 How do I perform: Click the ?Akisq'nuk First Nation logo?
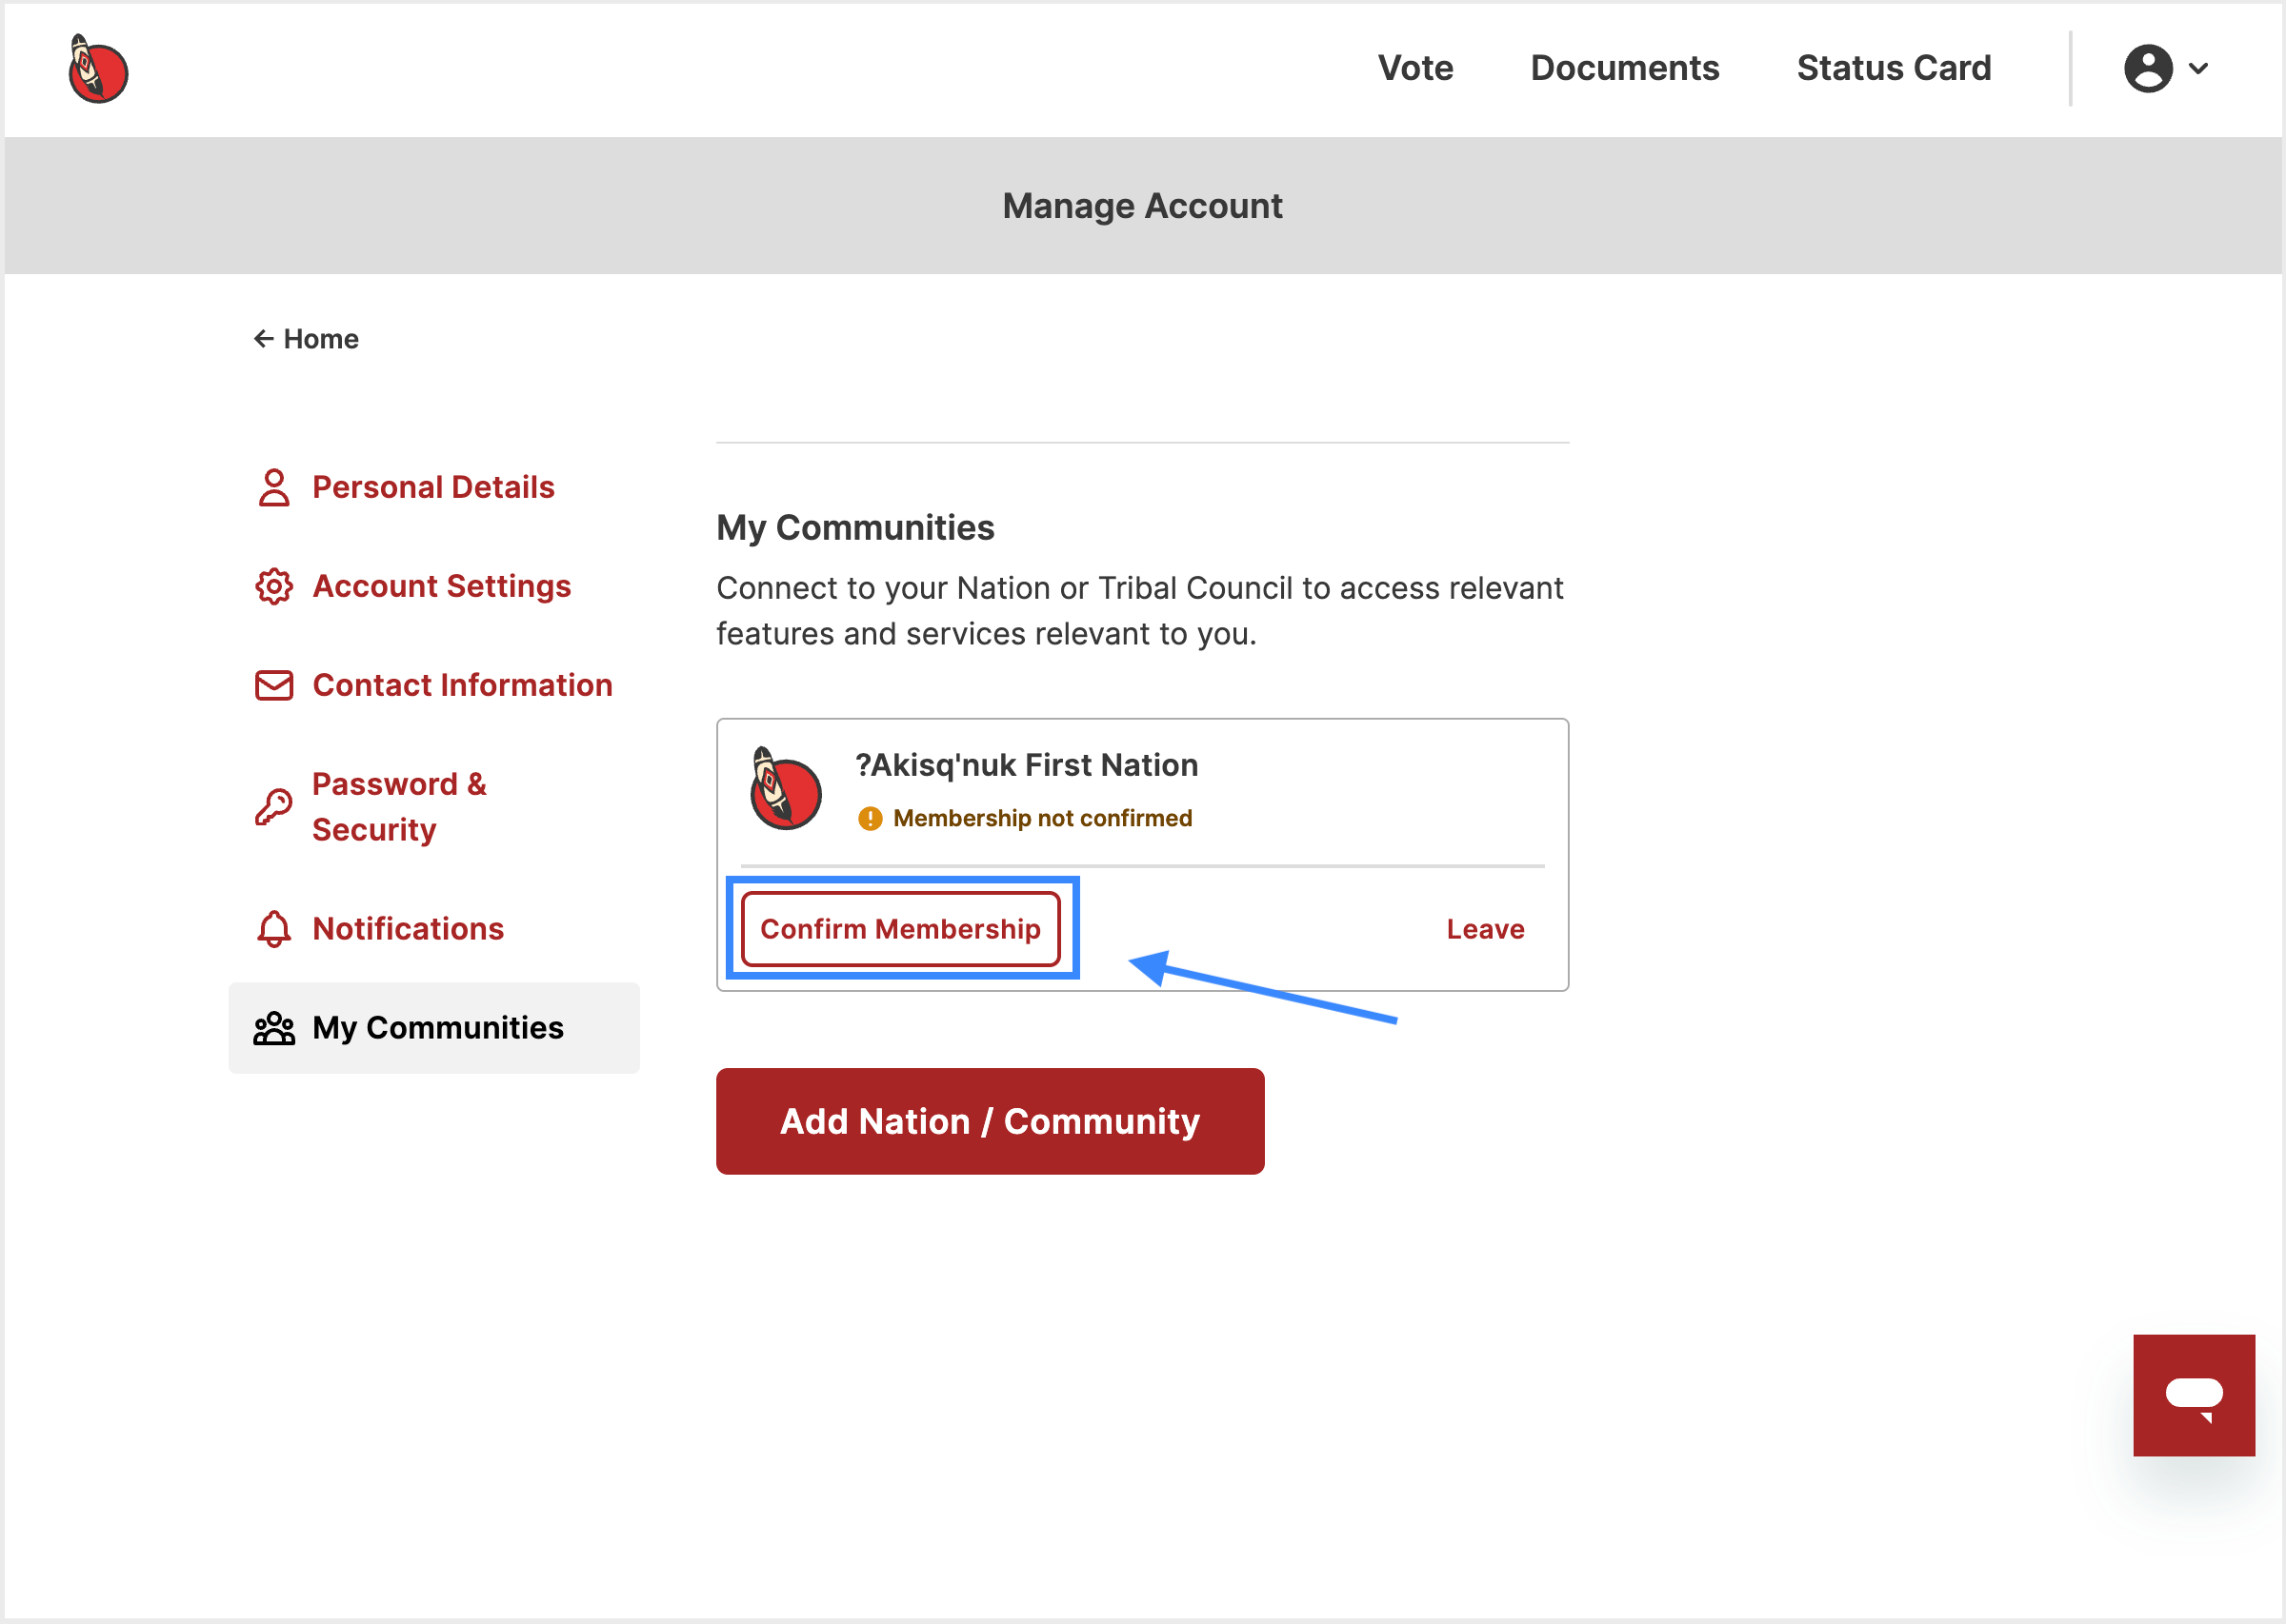coord(786,788)
